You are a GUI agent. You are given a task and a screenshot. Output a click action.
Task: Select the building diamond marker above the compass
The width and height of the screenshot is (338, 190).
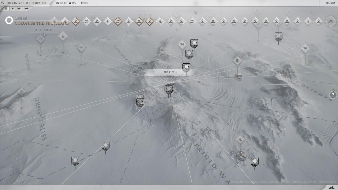(240, 139)
